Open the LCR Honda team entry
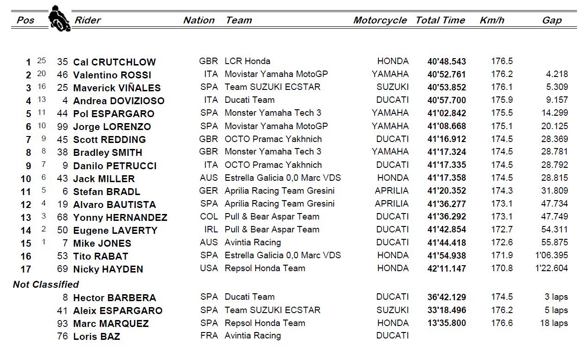 247,61
